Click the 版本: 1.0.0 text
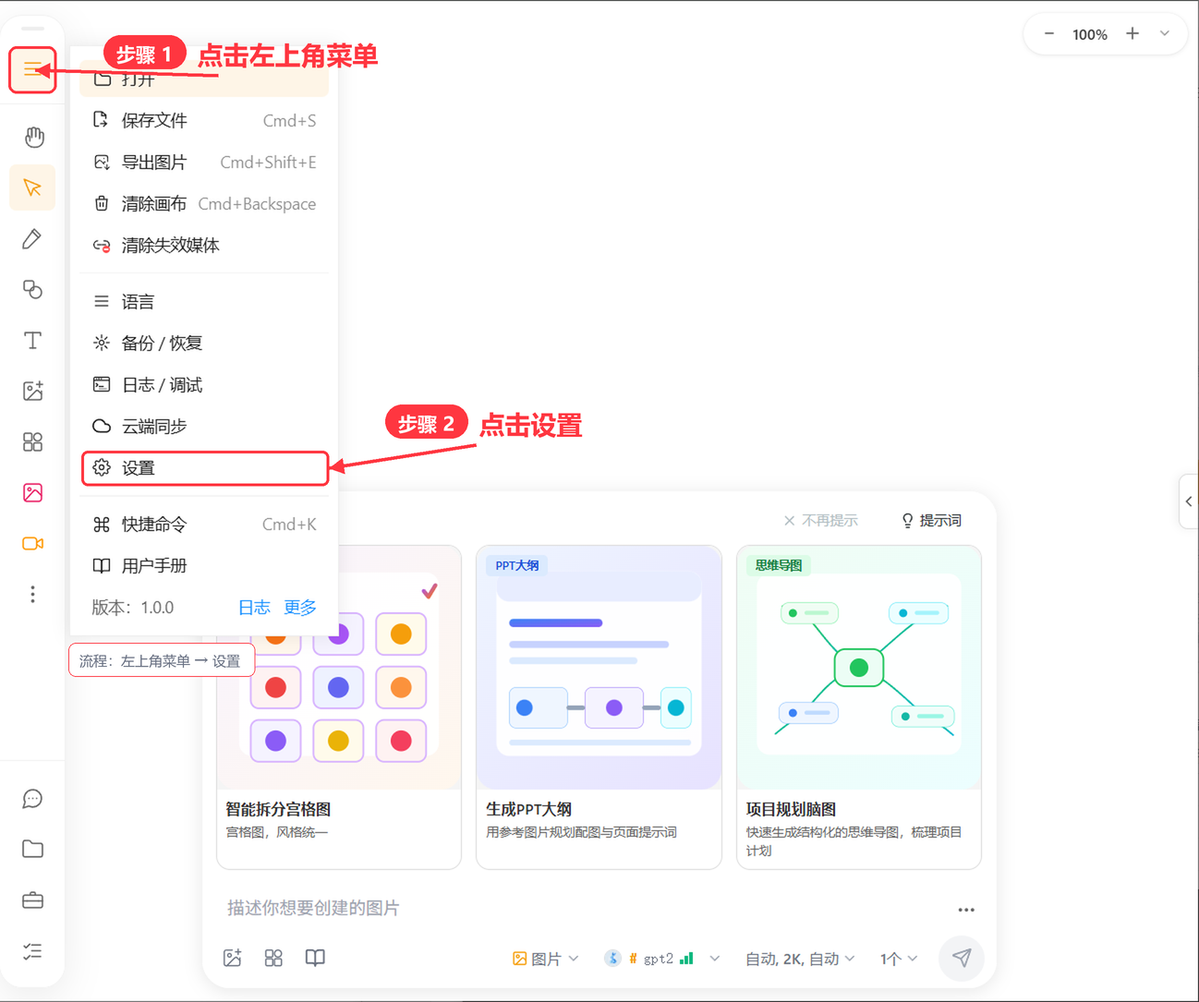This screenshot has width=1199, height=1002. coord(132,608)
